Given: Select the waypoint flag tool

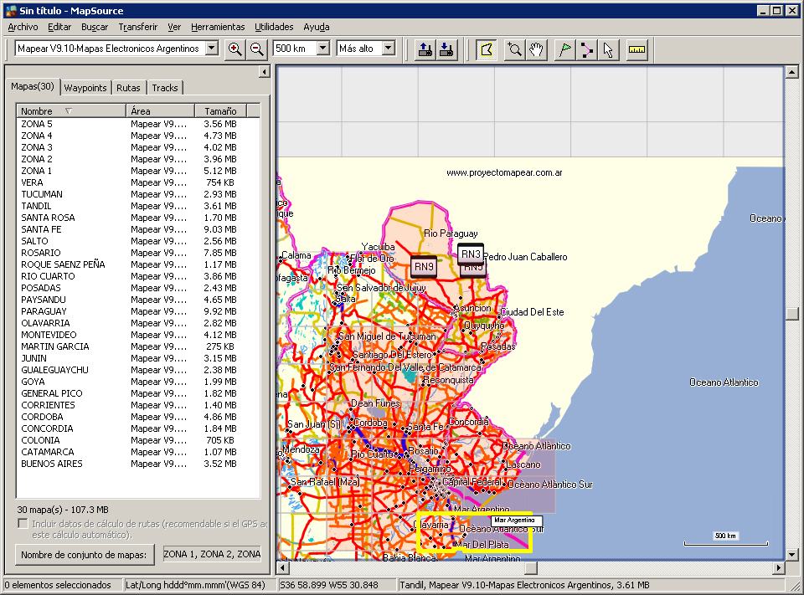Looking at the screenshot, I should coord(565,49).
